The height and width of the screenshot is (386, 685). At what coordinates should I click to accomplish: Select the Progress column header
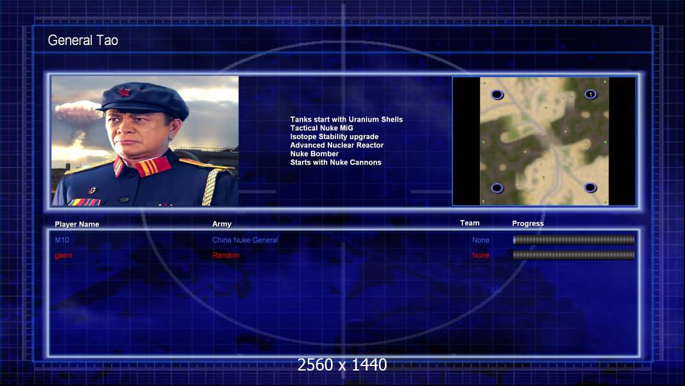(x=528, y=223)
